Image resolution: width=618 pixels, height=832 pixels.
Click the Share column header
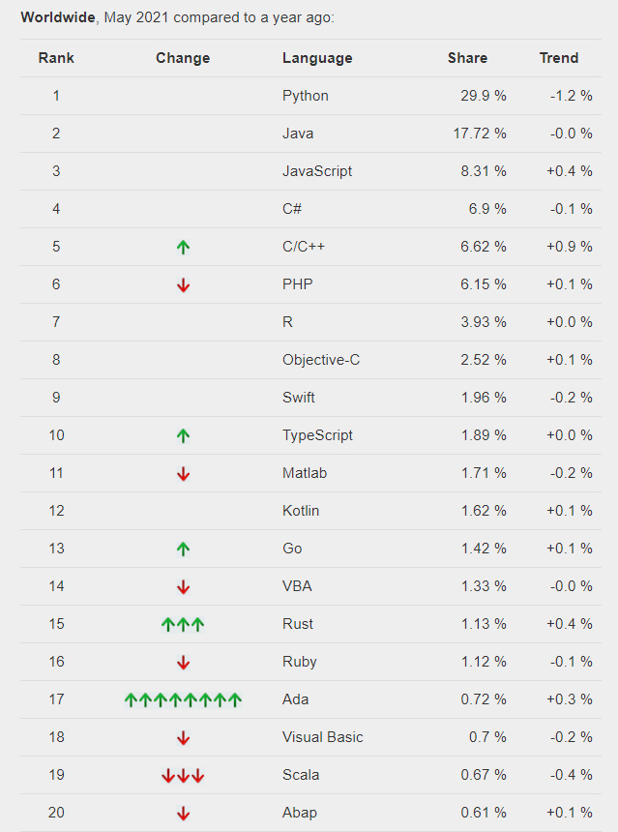[467, 58]
